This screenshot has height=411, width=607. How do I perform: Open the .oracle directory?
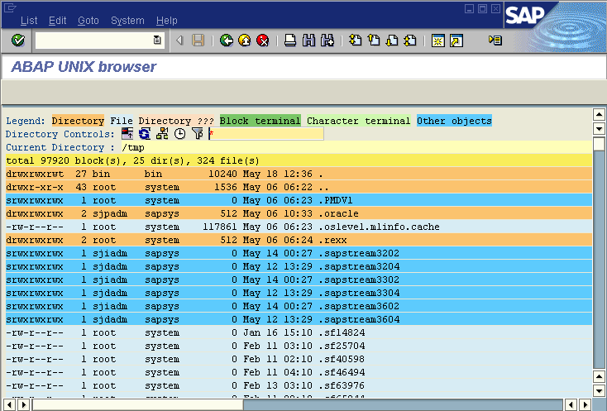[x=299, y=213]
